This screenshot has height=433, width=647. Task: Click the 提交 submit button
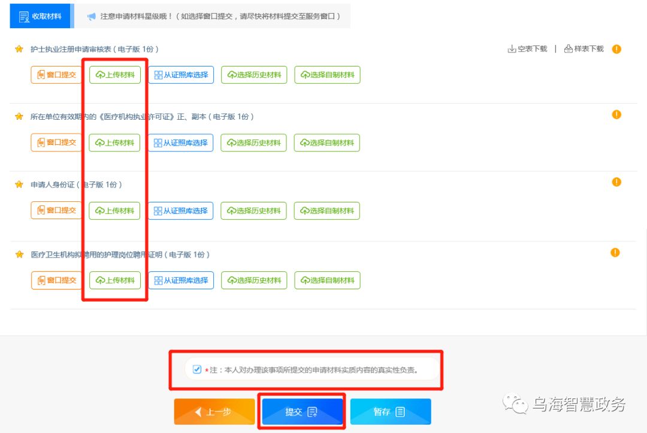302,411
